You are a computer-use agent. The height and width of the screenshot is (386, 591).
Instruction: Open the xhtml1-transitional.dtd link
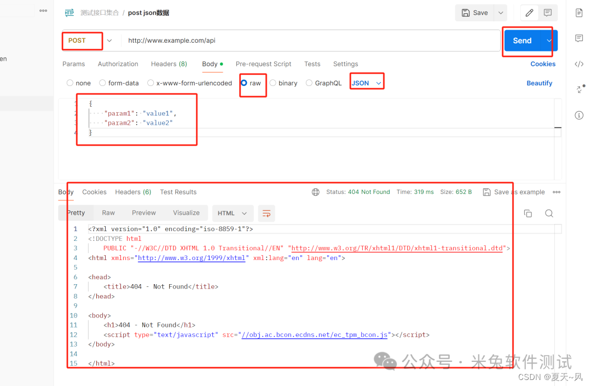[x=397, y=249]
